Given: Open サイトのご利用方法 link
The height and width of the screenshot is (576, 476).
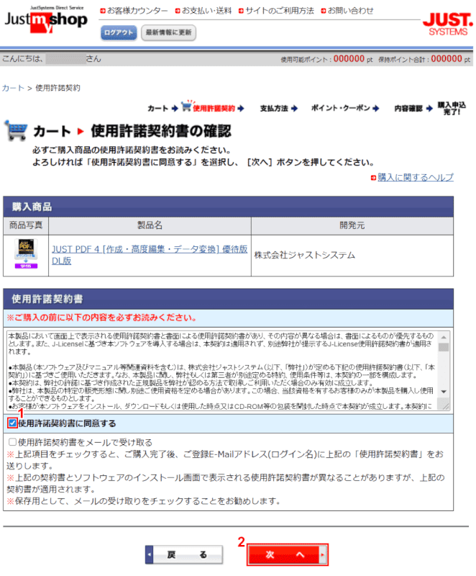Looking at the screenshot, I should pyautogui.click(x=280, y=11).
